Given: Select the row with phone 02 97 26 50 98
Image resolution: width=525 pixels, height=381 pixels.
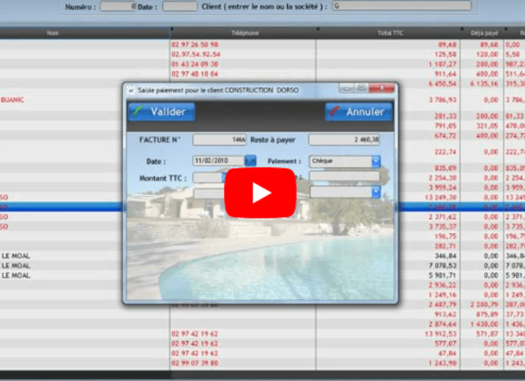Looking at the screenshot, I should [x=196, y=44].
